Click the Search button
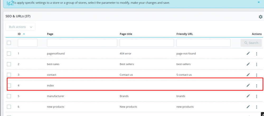 251,43
